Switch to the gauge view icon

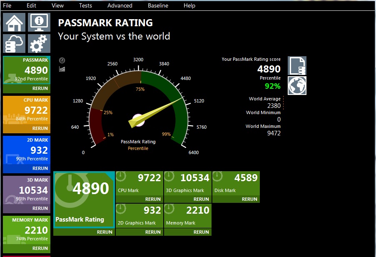point(62,60)
